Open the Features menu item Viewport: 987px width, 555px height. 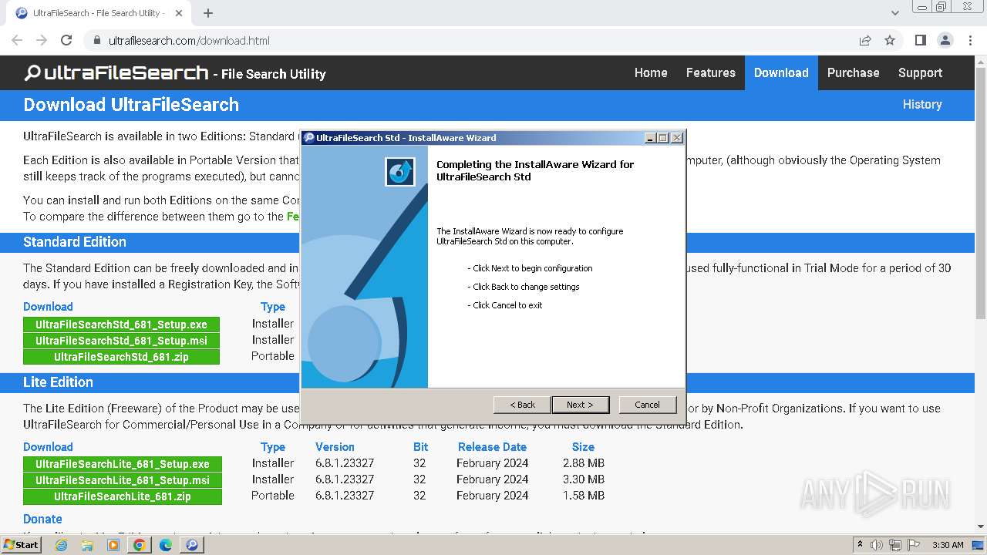[710, 72]
